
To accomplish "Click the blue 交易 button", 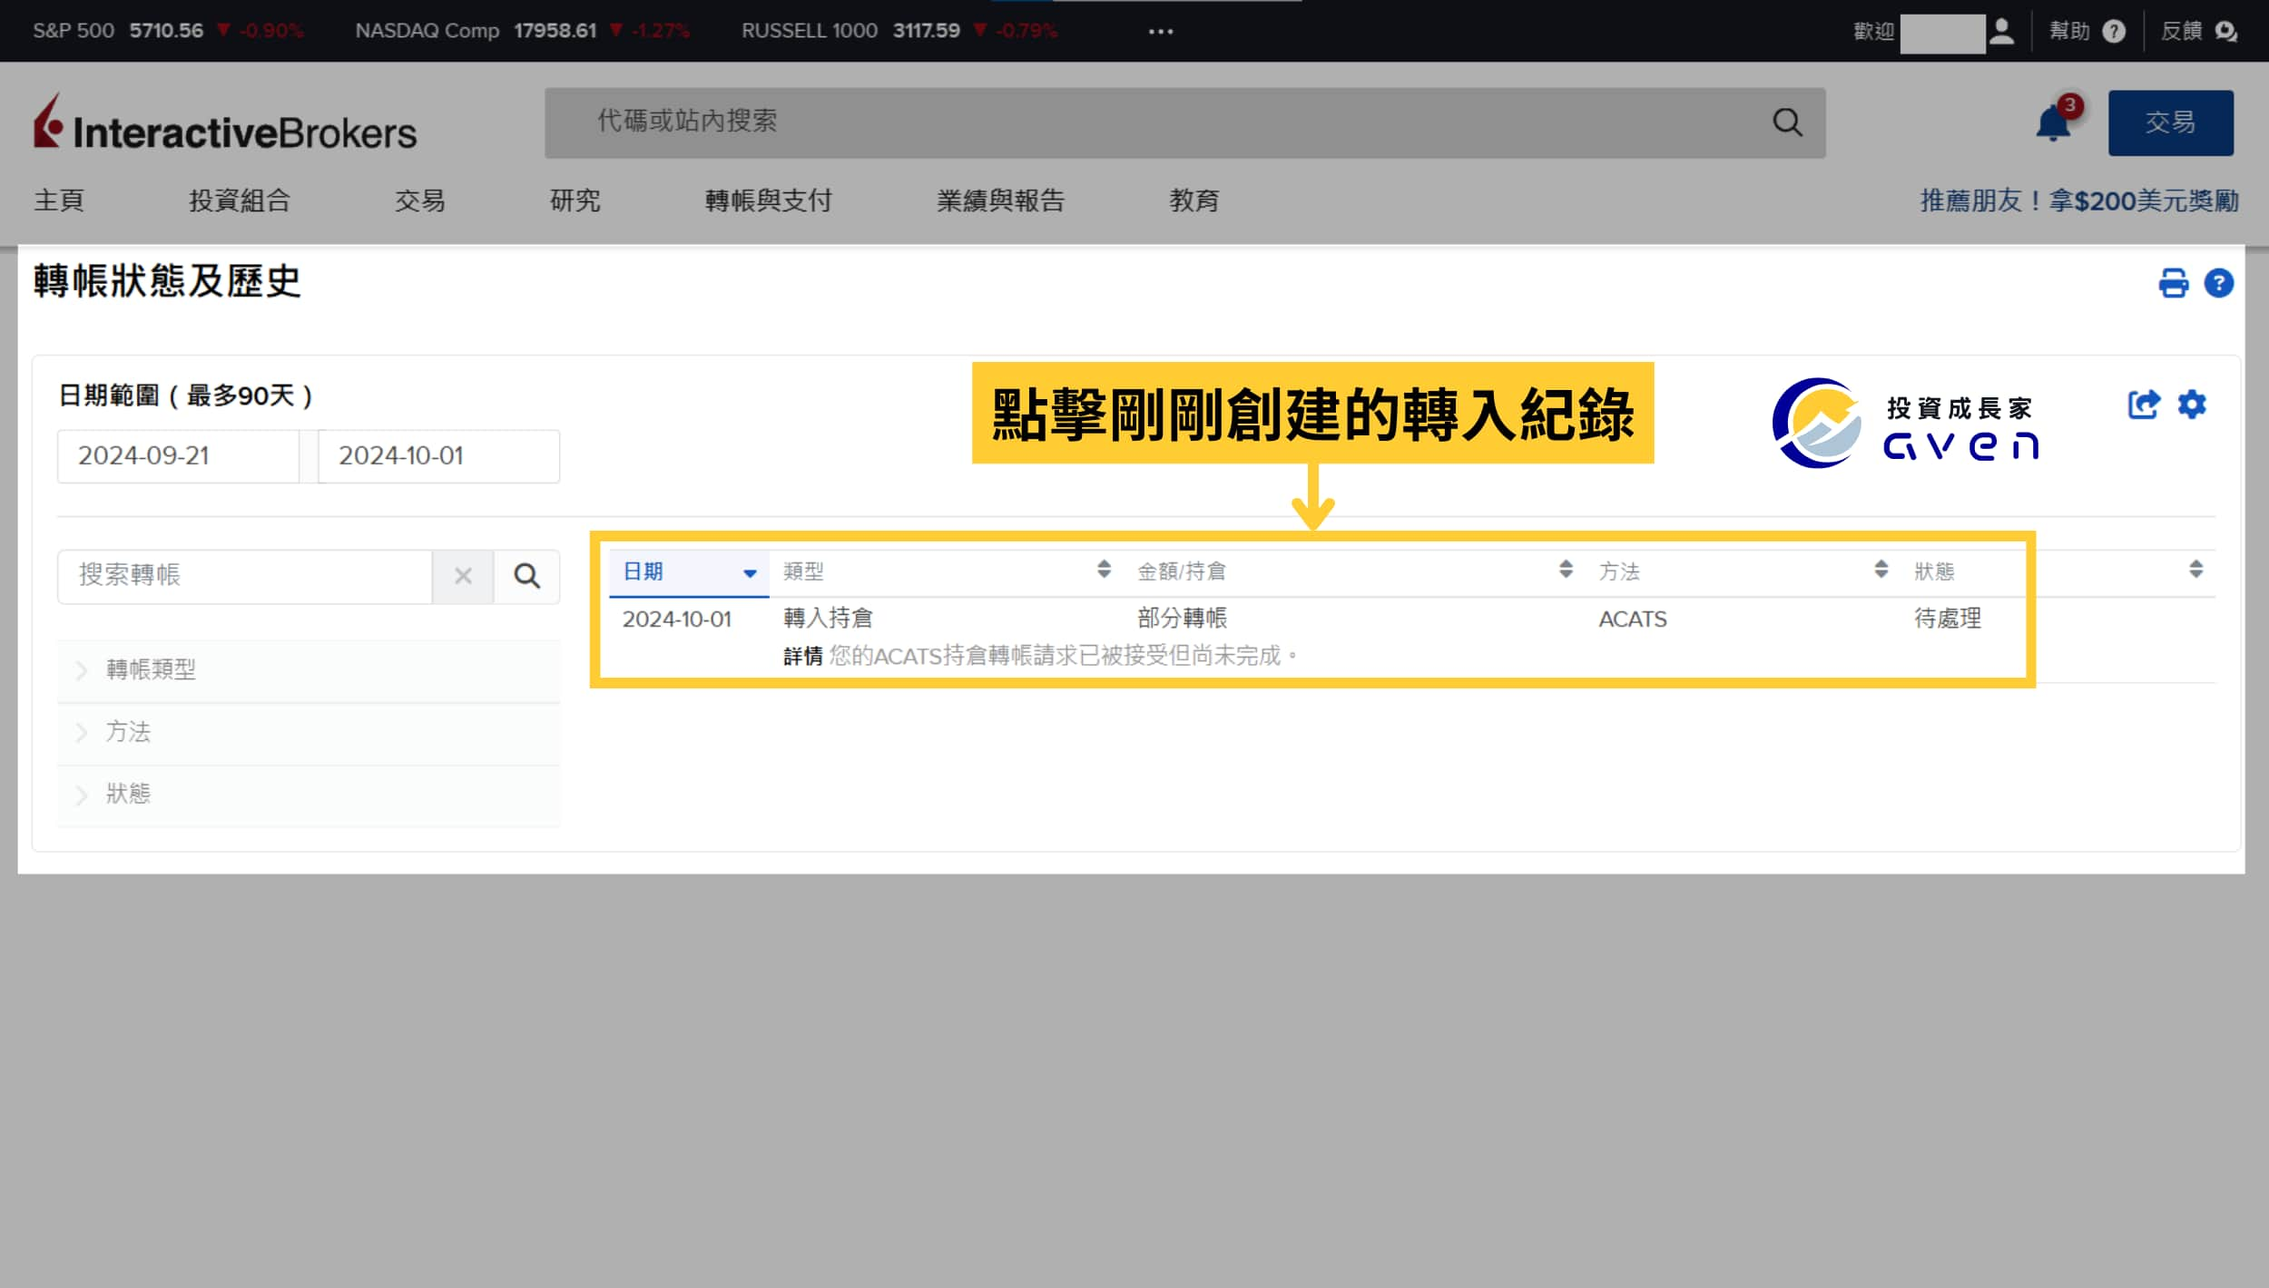I will (2170, 122).
